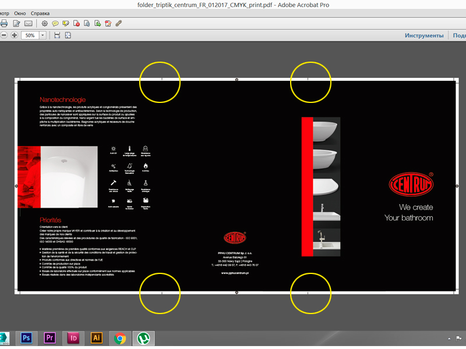Zoom in with the plus button
Screen dimensions: 466x349
point(14,35)
